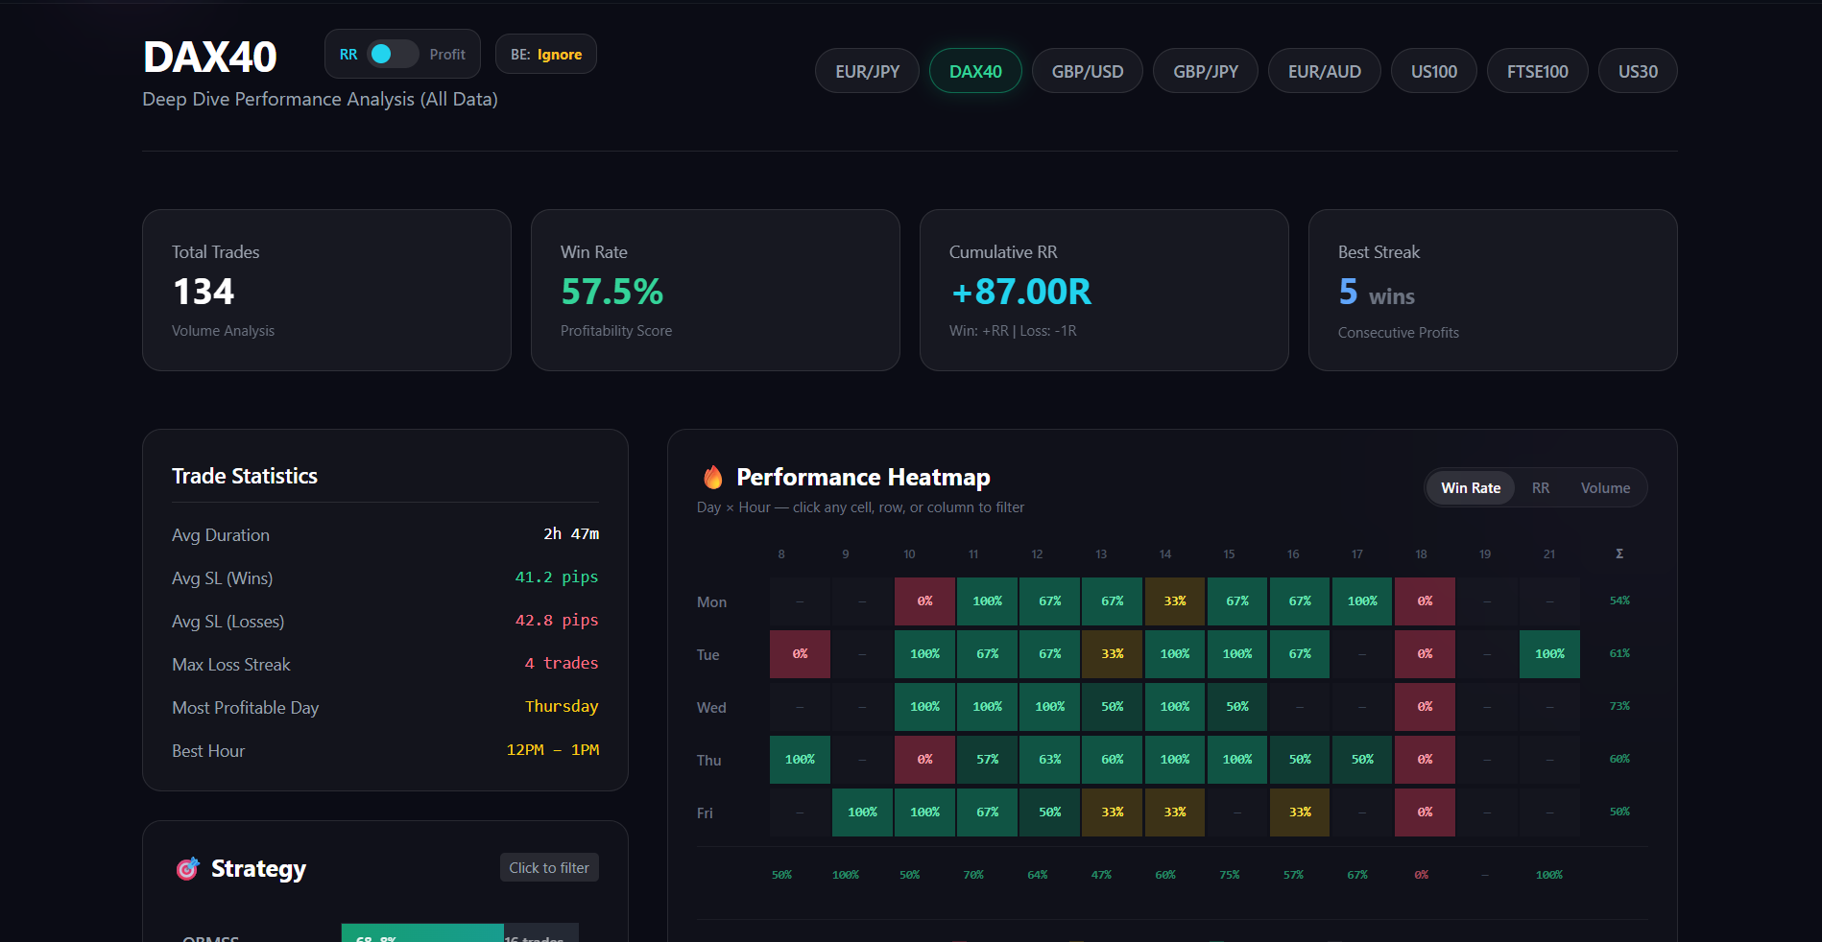Click the target icon beside Strategy

coord(187,868)
